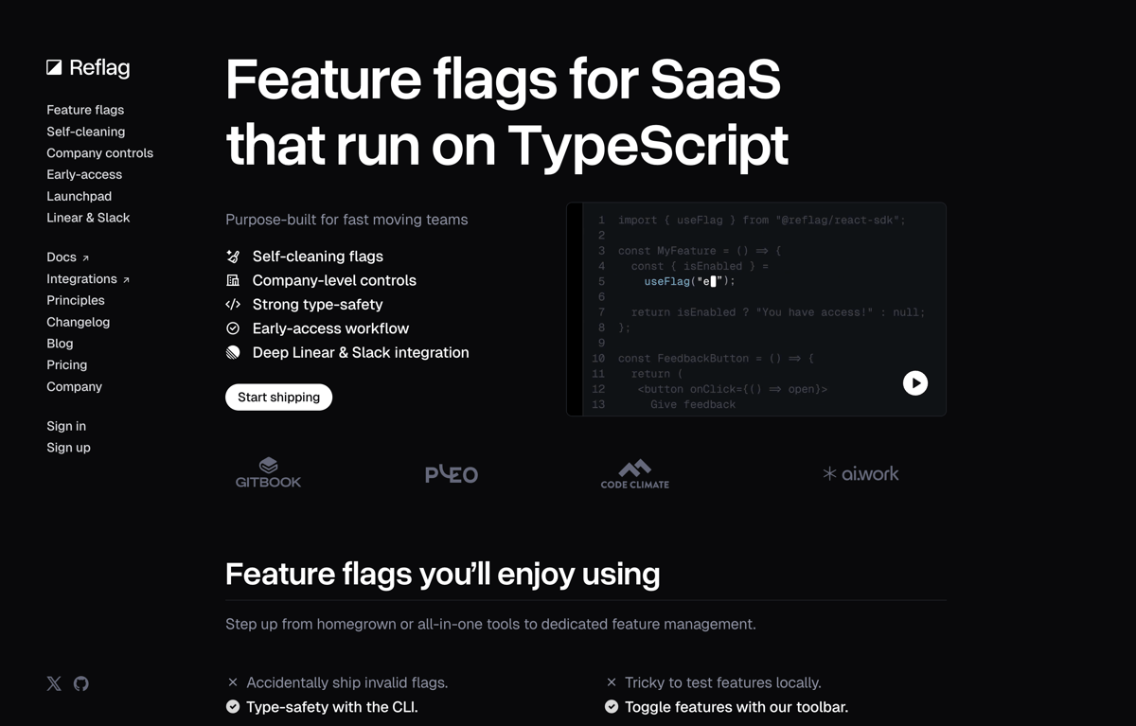Open Reflag's X (Twitter) profile icon
Image resolution: width=1136 pixels, height=726 pixels.
[x=54, y=683]
